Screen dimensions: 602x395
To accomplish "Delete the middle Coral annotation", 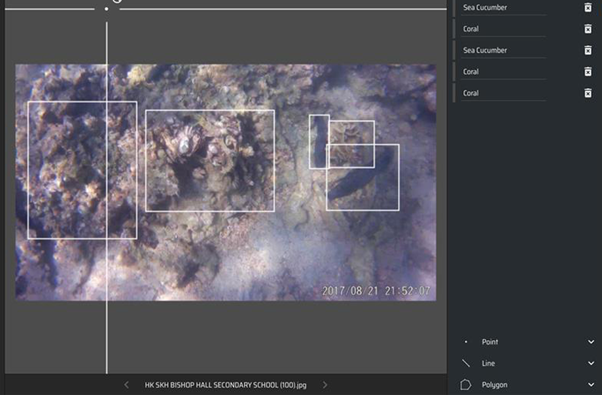I will tap(588, 72).
